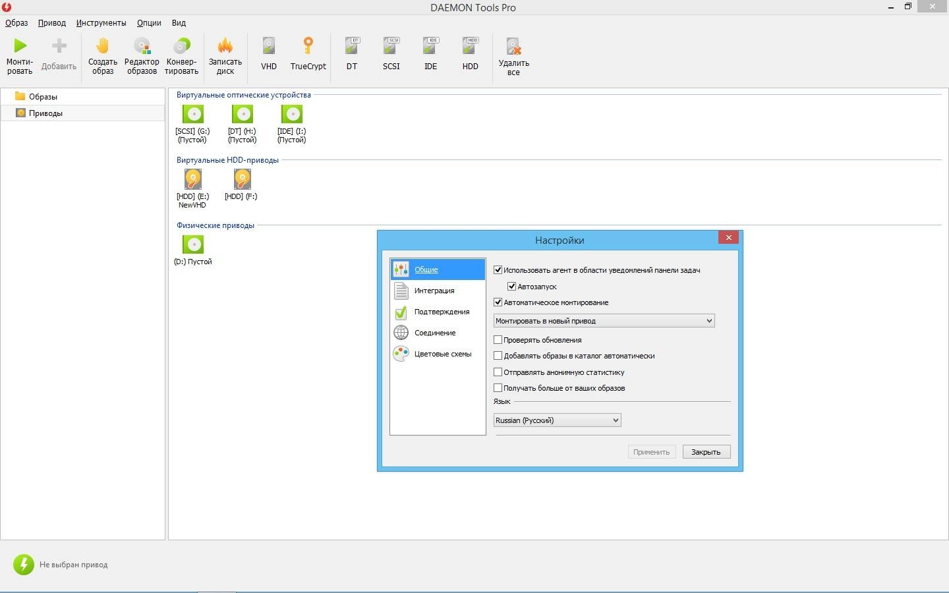Select the [DT] (H:) drive icon
Image resolution: width=949 pixels, height=593 pixels.
pos(243,114)
